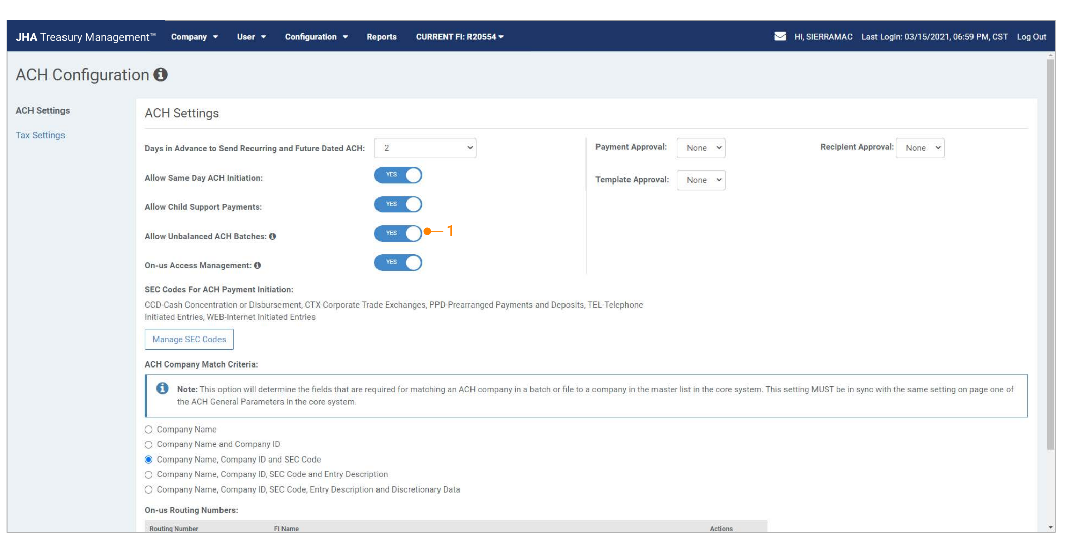This screenshot has height=551, width=1067.
Task: Expand Recipient Approval dropdown
Action: (919, 148)
